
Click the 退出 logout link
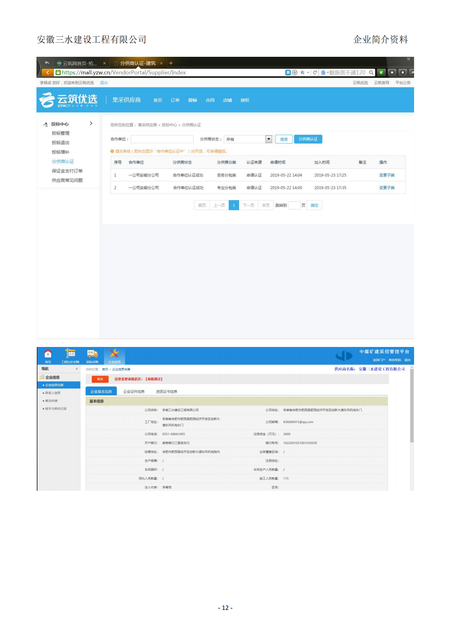click(x=104, y=83)
